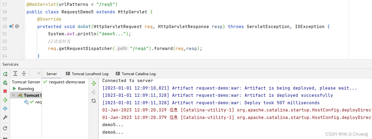The image size is (372, 139).
Task: Click green deploy arrow beside artifact list
Action: pyautogui.click(x=94, y=83)
